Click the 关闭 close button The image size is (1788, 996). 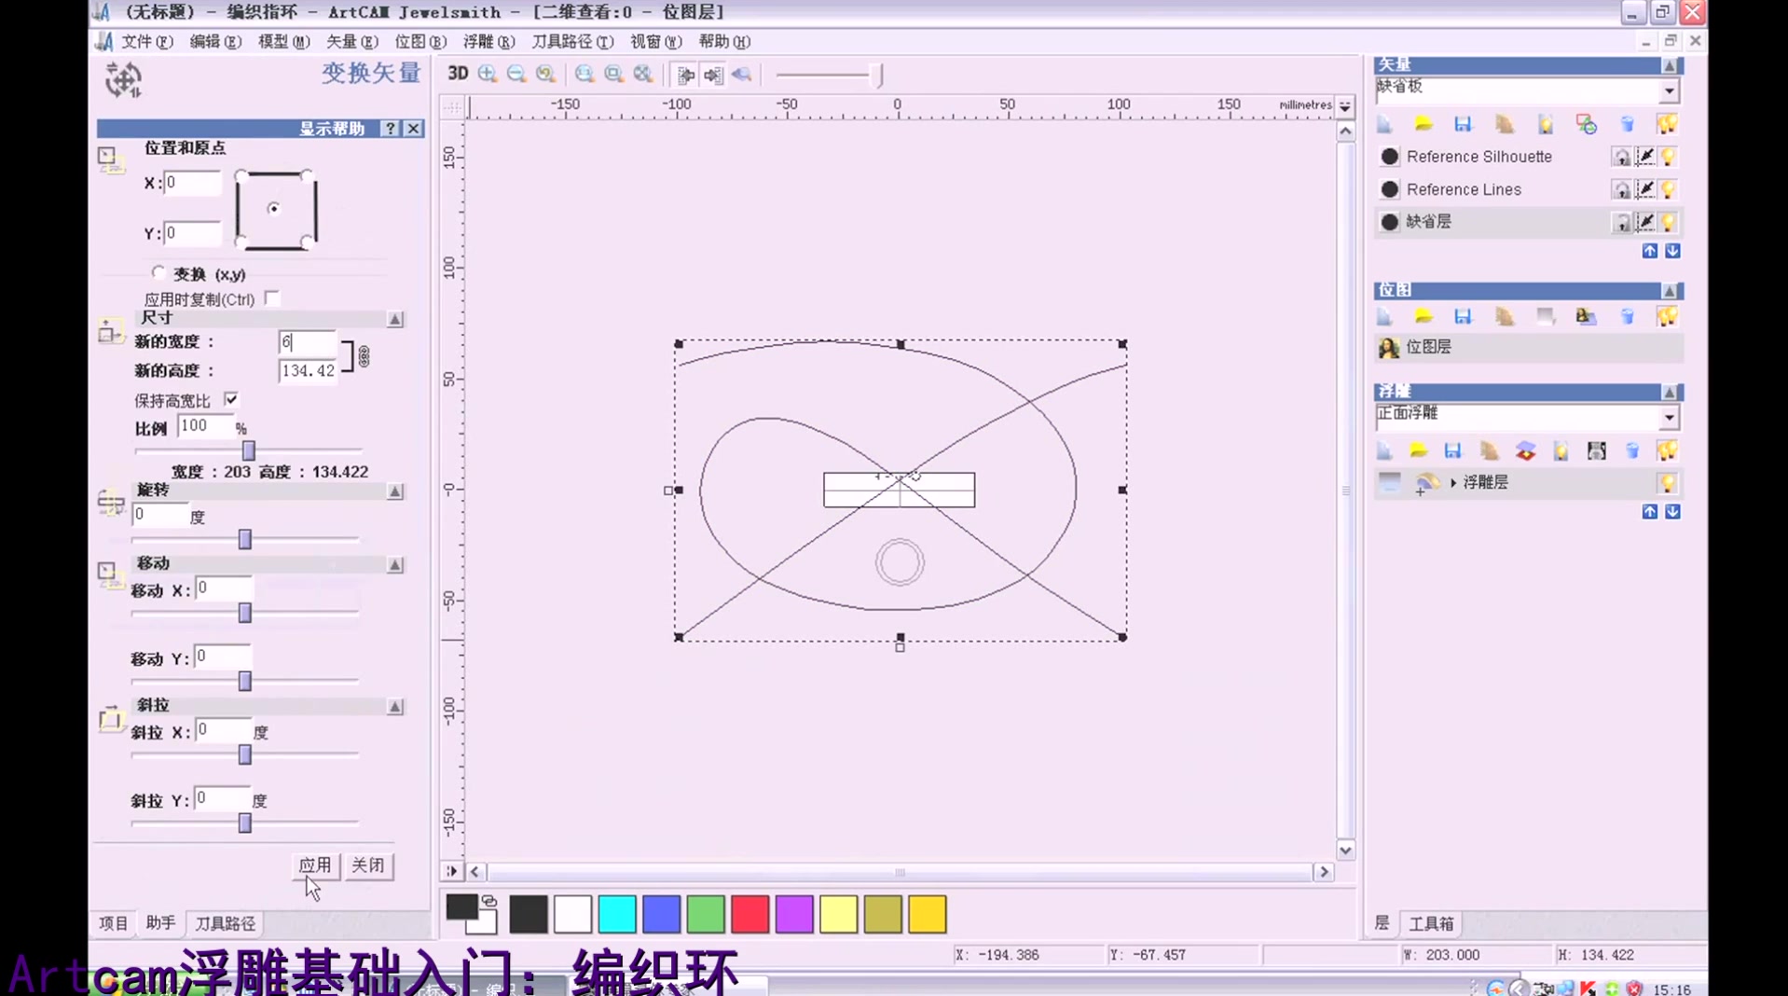368,865
